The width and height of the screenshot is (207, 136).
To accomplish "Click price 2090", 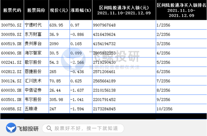I will point(54,44).
